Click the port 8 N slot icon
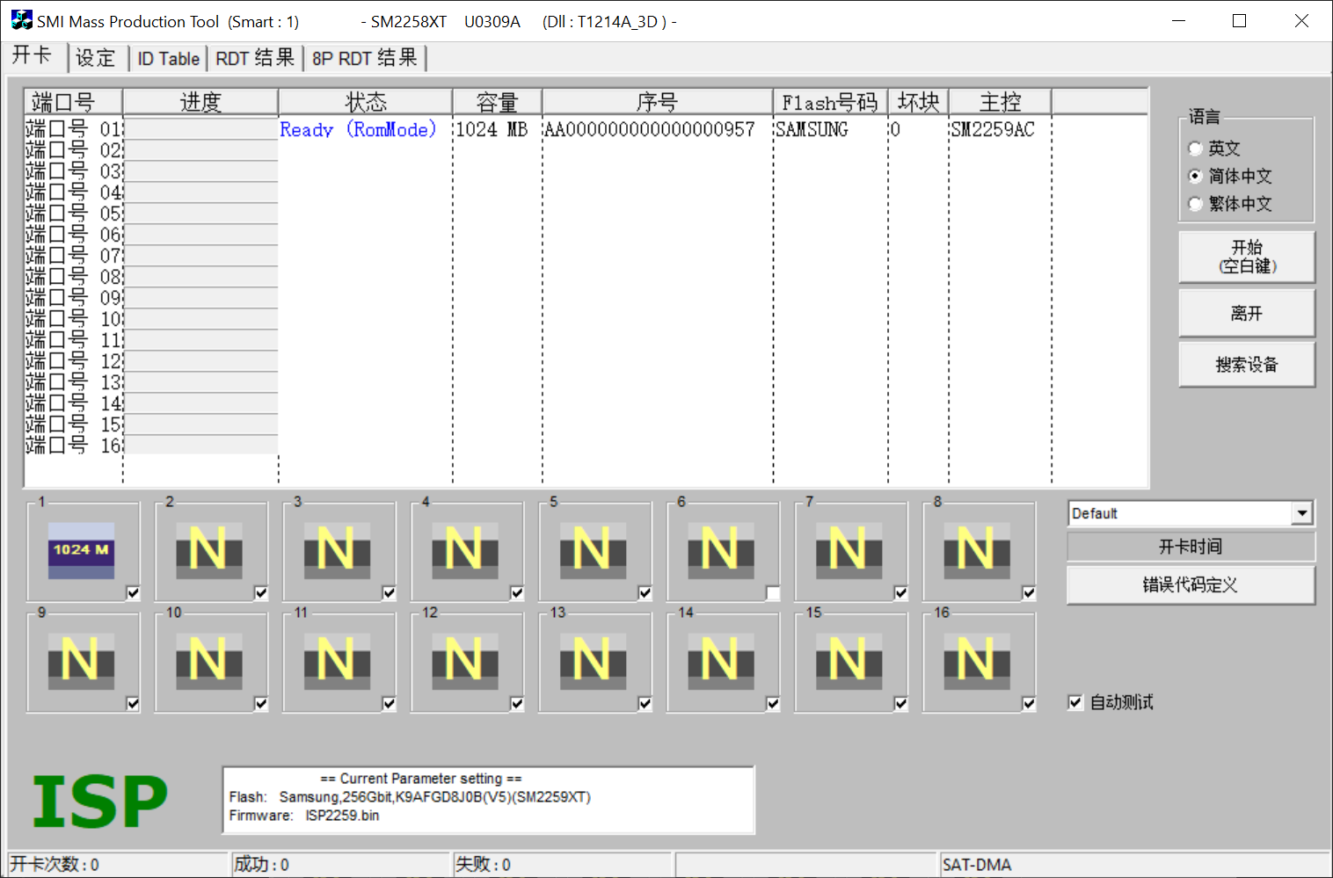 coord(976,550)
